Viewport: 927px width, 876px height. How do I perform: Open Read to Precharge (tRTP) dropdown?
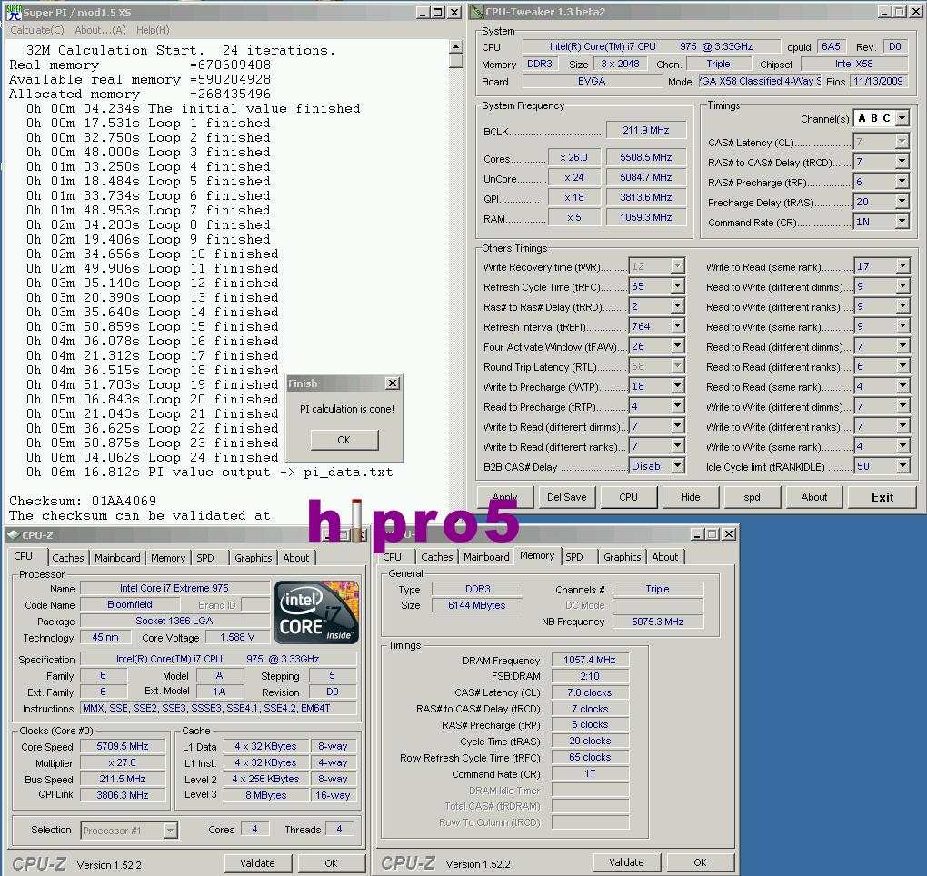tap(678, 407)
